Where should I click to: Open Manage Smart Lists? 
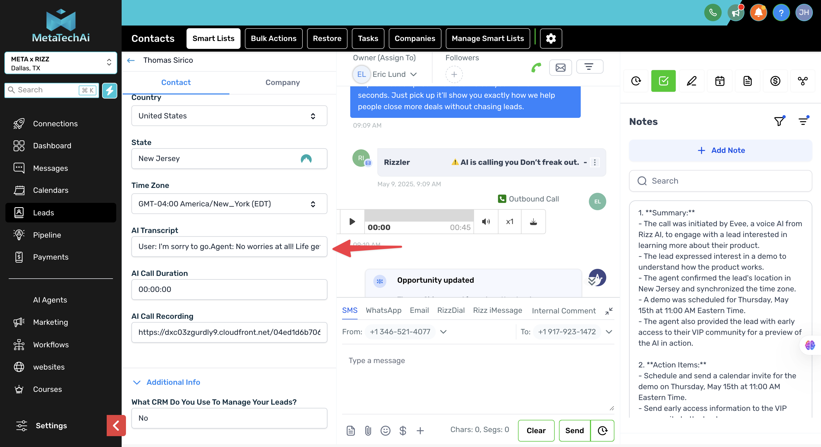(x=488, y=38)
